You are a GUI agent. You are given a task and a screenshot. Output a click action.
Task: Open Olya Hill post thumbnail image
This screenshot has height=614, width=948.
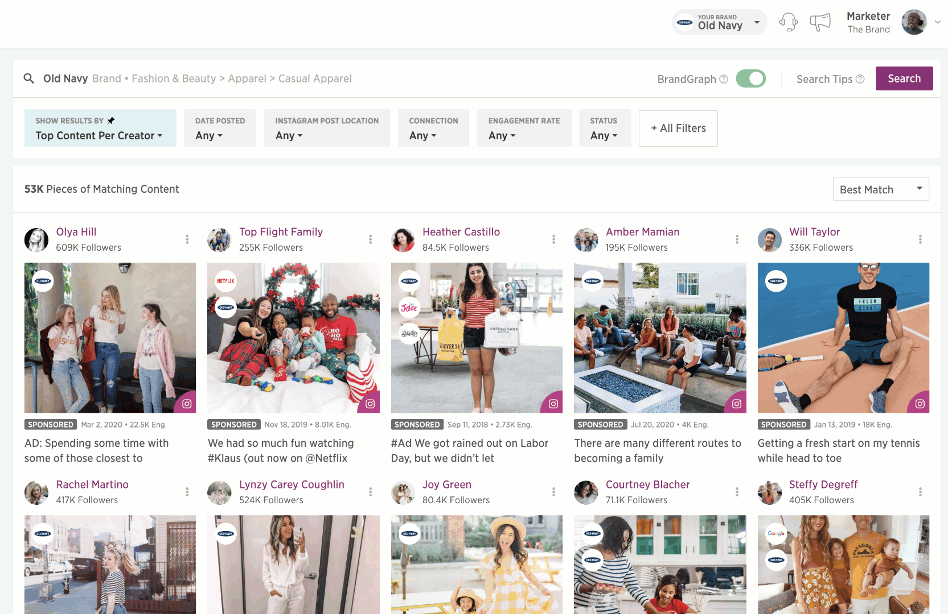click(x=110, y=338)
